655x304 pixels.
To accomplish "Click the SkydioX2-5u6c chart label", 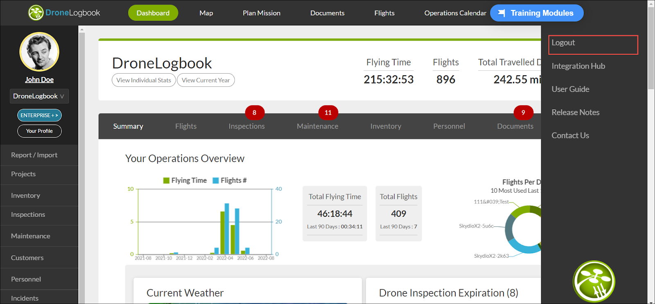I will pyautogui.click(x=476, y=226).
